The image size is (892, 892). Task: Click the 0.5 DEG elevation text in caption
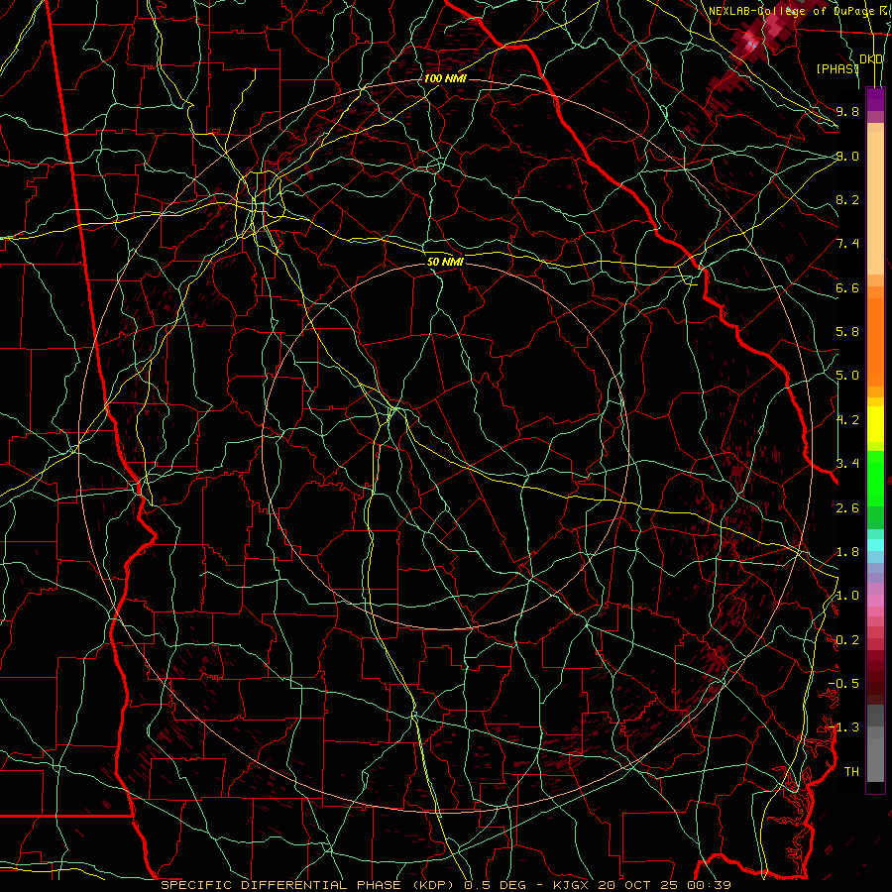pos(495,885)
